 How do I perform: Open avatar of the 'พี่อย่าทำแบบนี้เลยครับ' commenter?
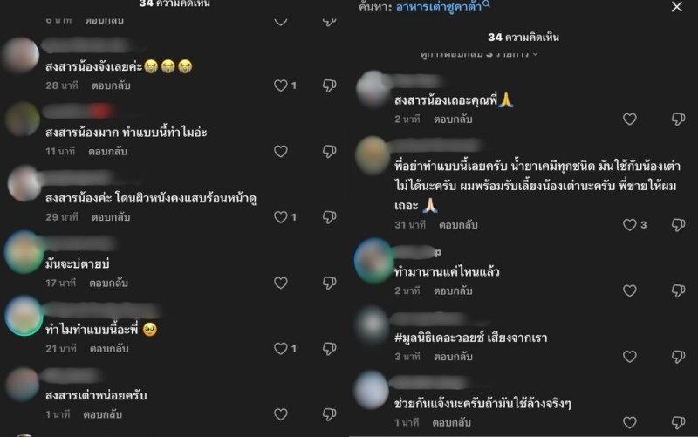click(x=373, y=155)
